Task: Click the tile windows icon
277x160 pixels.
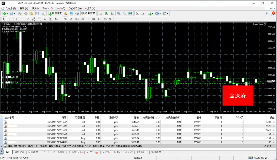Action: click(x=130, y=14)
